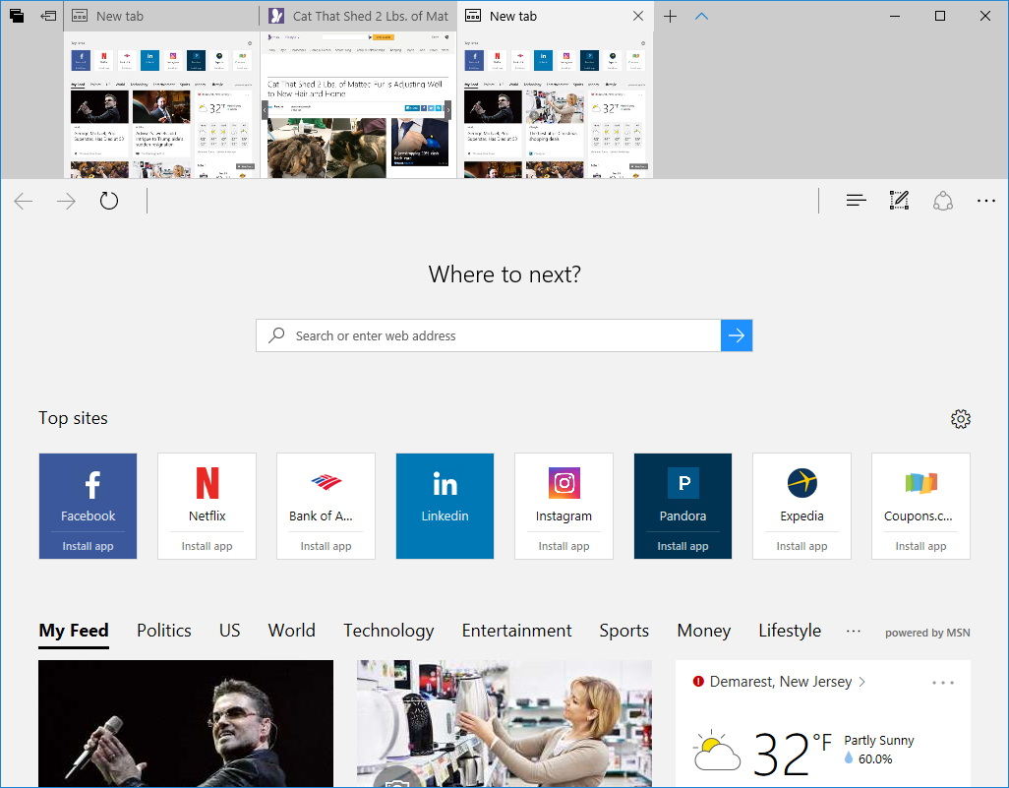Viewport: 1009px width, 788px height.
Task: Open the Settings and more ellipsis menu
Action: (985, 201)
